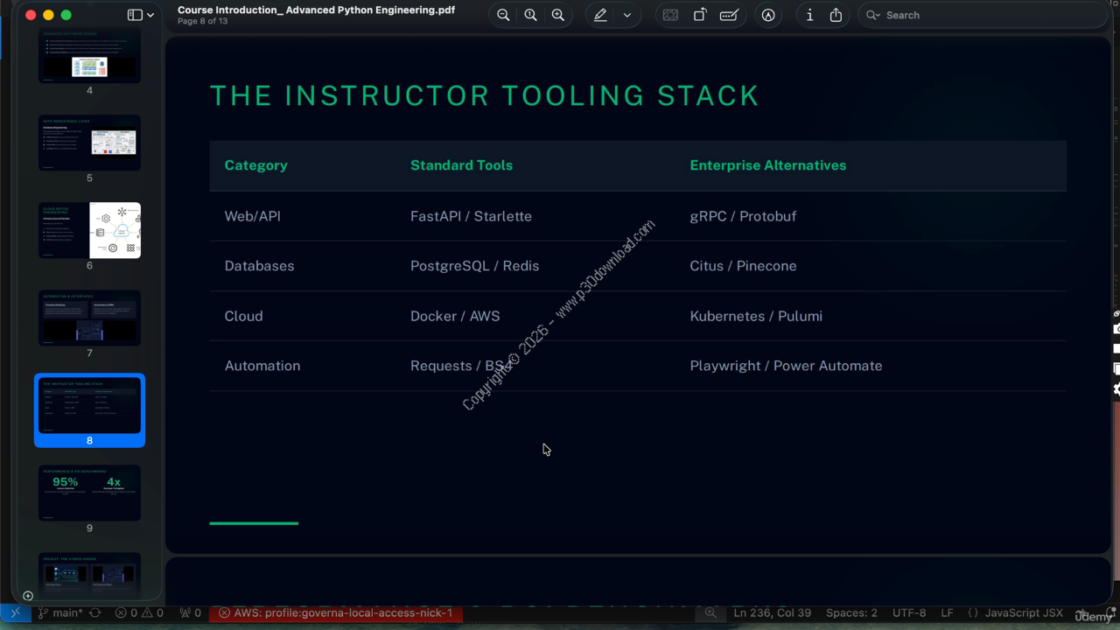
Task: Click the 'Databases' table cell
Action: tap(259, 266)
